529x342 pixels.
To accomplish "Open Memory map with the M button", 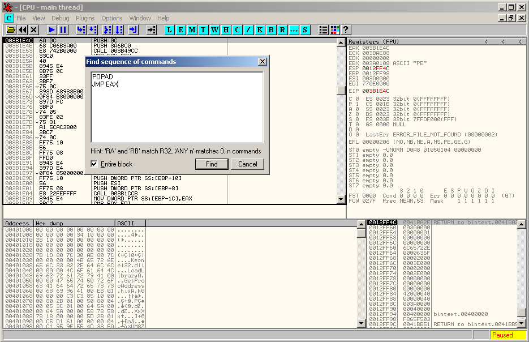I will (x=192, y=29).
